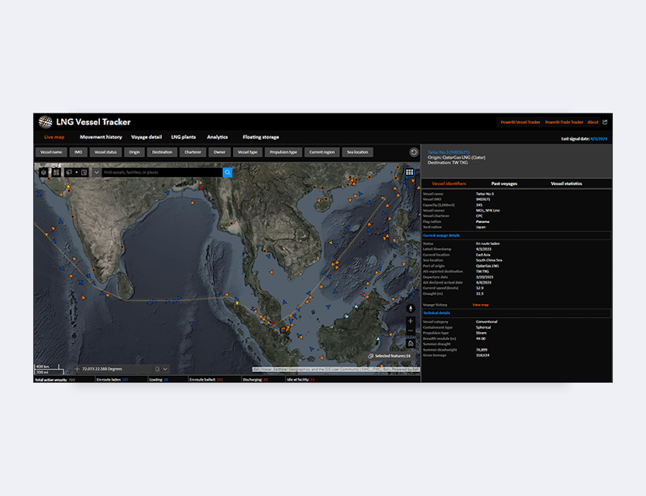Switch to the Floating storage tab

261,137
